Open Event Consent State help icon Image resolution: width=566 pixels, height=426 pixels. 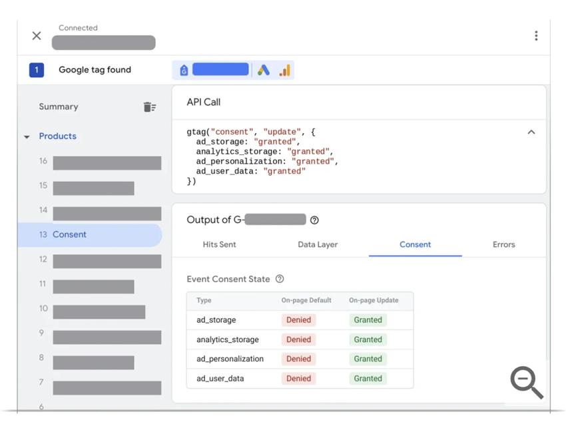[280, 279]
